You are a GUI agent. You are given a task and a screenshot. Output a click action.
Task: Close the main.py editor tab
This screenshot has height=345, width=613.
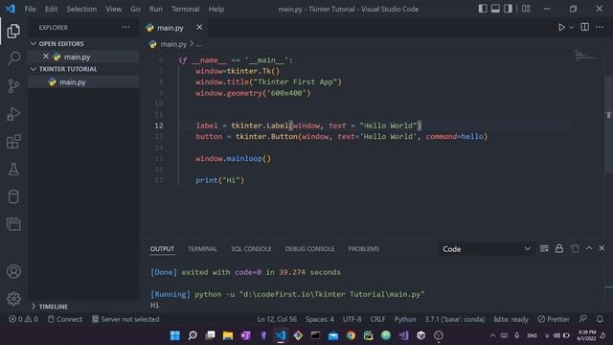point(199,27)
